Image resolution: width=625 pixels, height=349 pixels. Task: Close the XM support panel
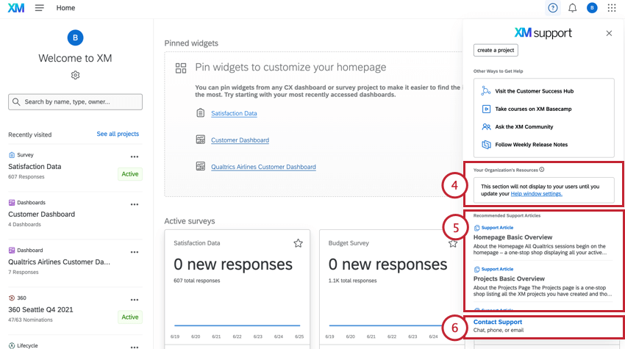pyautogui.click(x=609, y=34)
